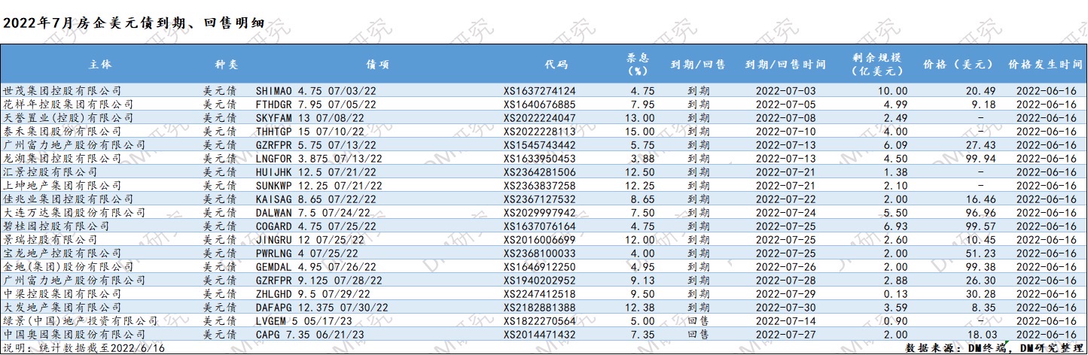This screenshot has width=1088, height=355.
Task: Click the 主体 column header
Action: click(x=99, y=65)
